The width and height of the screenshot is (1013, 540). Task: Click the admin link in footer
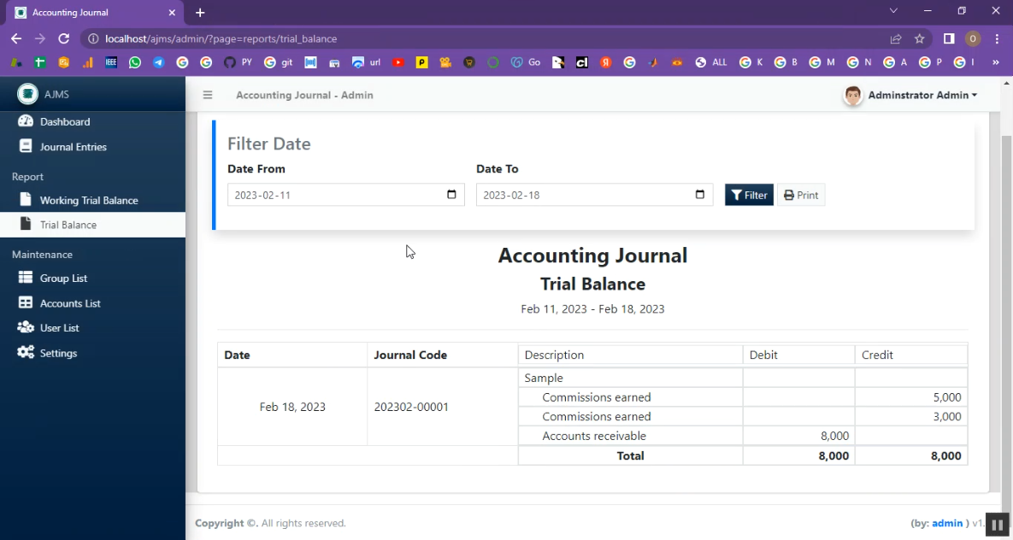pos(947,523)
